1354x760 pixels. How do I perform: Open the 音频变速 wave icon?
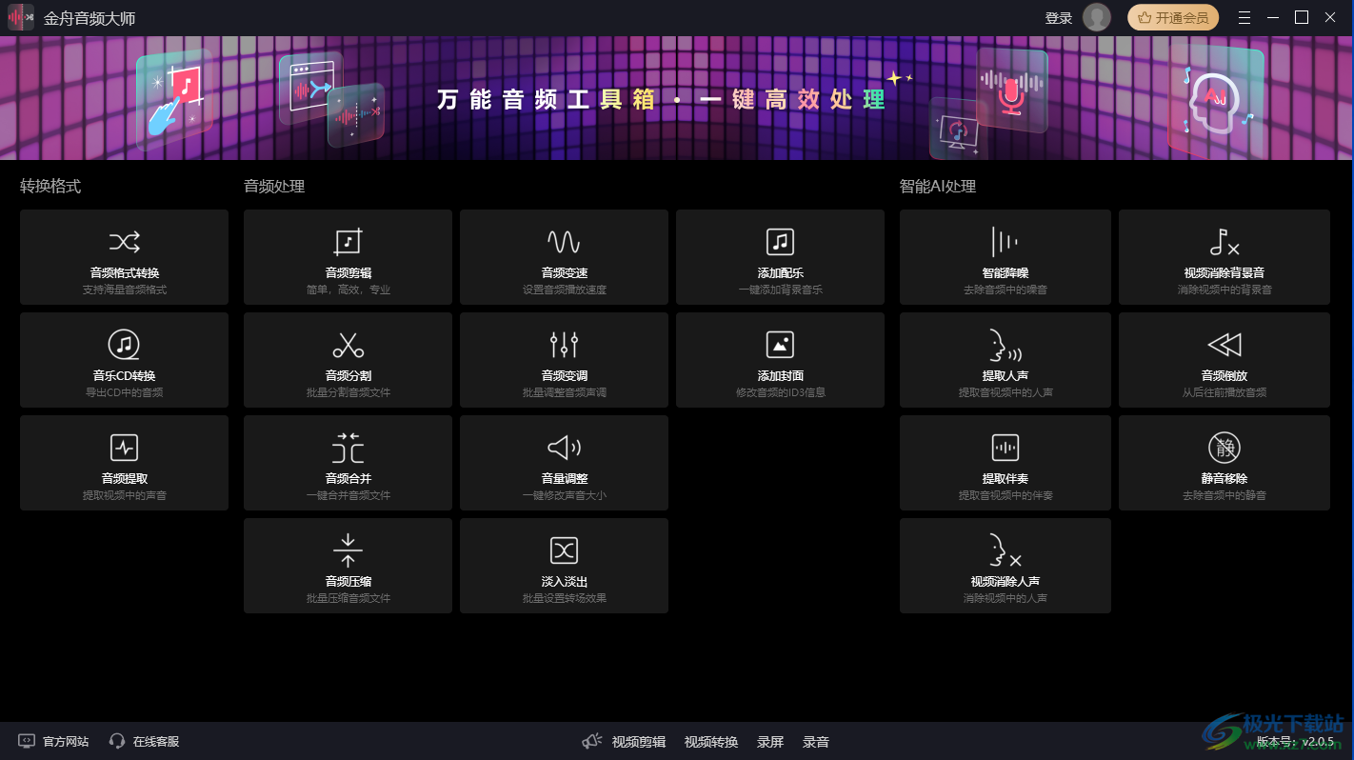click(564, 241)
